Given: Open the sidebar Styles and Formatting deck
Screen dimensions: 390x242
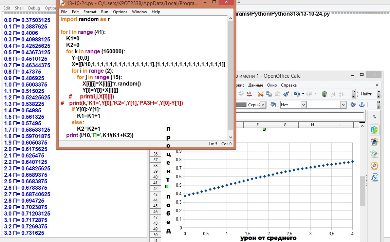Looking at the screenshot, I should pos(374,142).
